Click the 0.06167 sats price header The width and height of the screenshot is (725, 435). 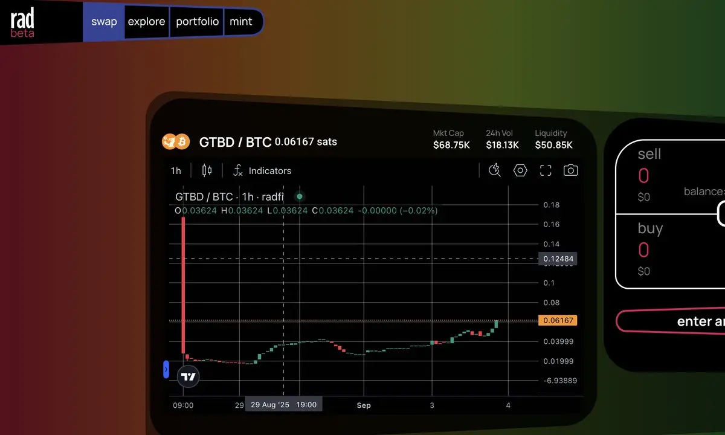(x=306, y=142)
